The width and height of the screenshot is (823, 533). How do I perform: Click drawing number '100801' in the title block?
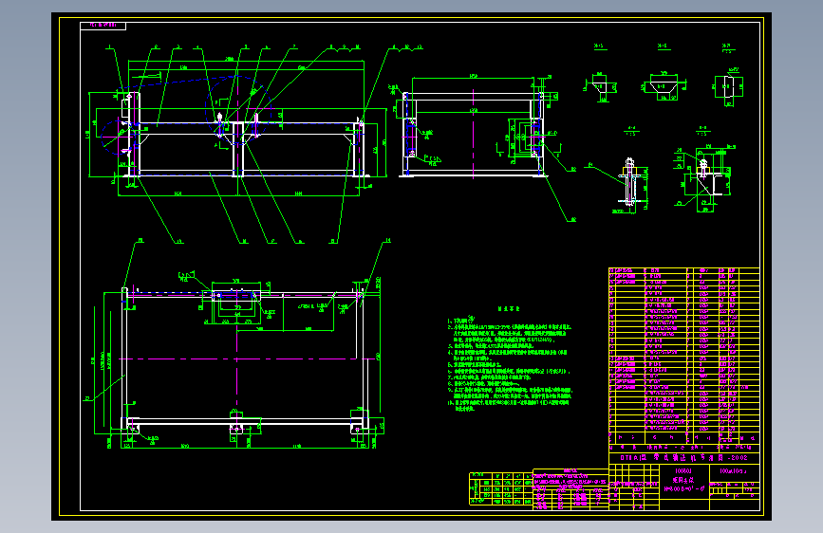[x=683, y=471]
